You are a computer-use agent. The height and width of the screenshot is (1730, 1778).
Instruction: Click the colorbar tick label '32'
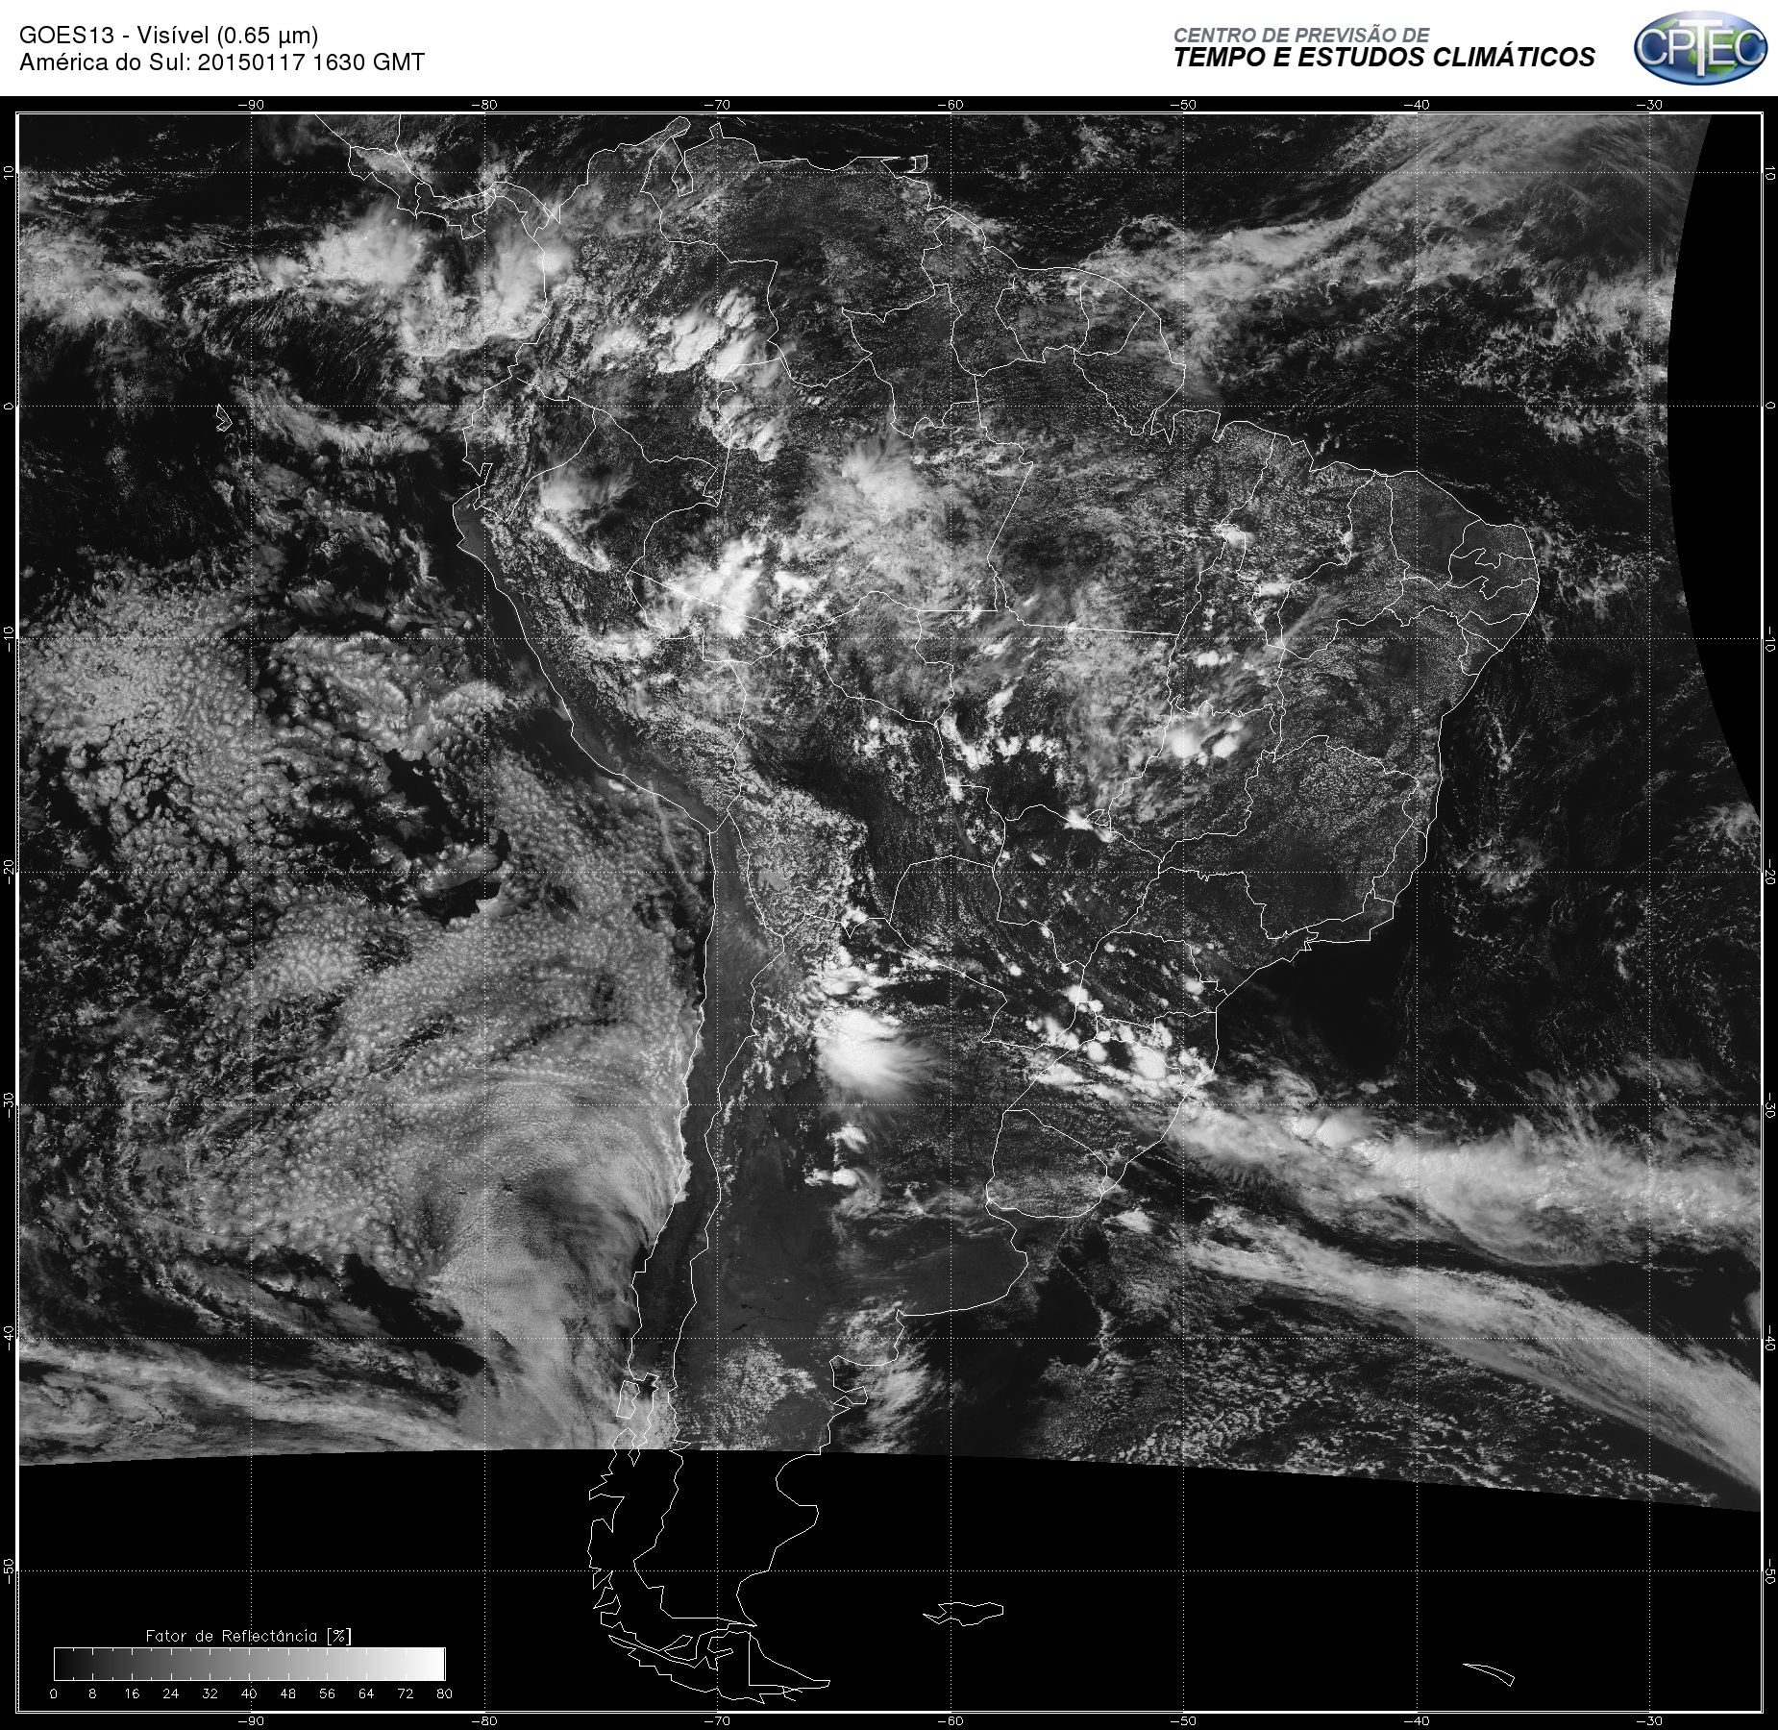210,1693
